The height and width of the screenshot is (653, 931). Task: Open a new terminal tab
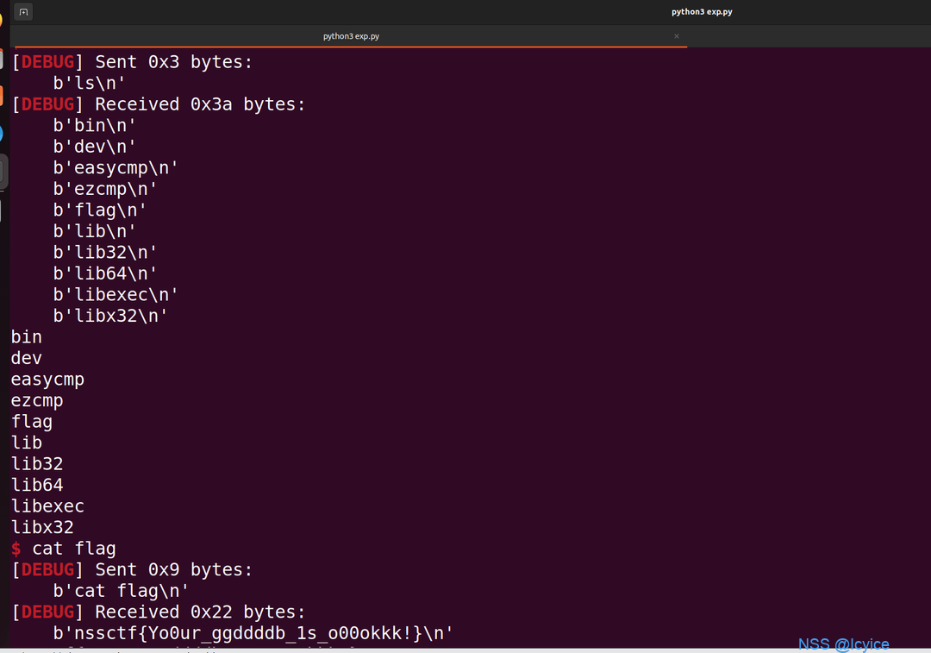pyautogui.click(x=23, y=12)
